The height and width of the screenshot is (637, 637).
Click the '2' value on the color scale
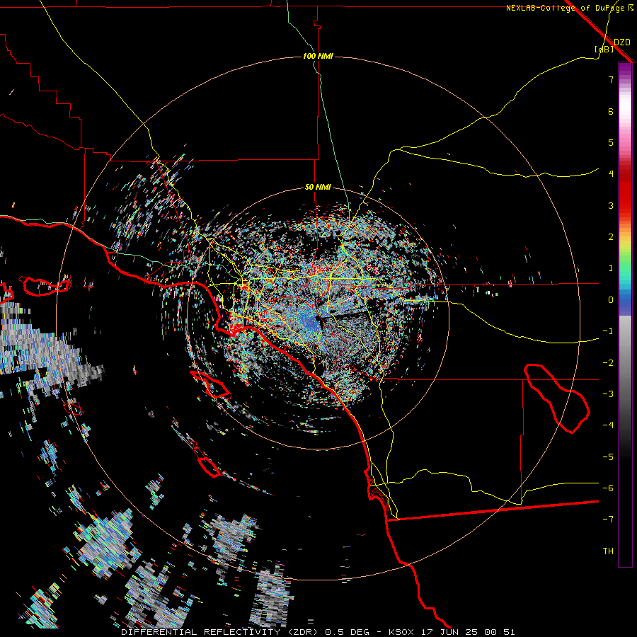(611, 237)
